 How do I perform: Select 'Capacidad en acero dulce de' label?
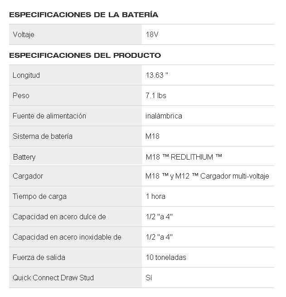pyautogui.click(x=59, y=217)
